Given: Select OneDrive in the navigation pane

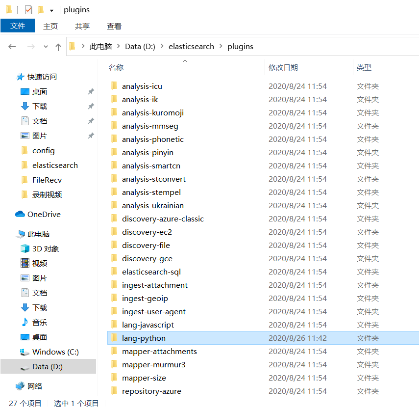Looking at the screenshot, I should click(44, 215).
